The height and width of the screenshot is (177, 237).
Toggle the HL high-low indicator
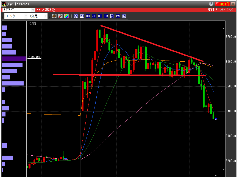coord(100,16)
